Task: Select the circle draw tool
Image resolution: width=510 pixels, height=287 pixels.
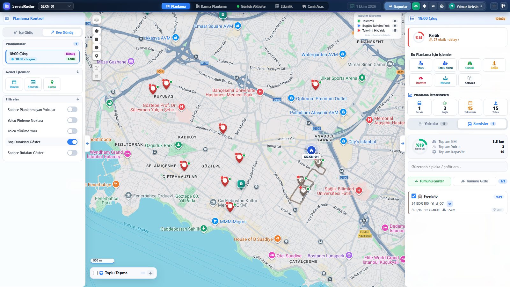Action: (x=97, y=48)
